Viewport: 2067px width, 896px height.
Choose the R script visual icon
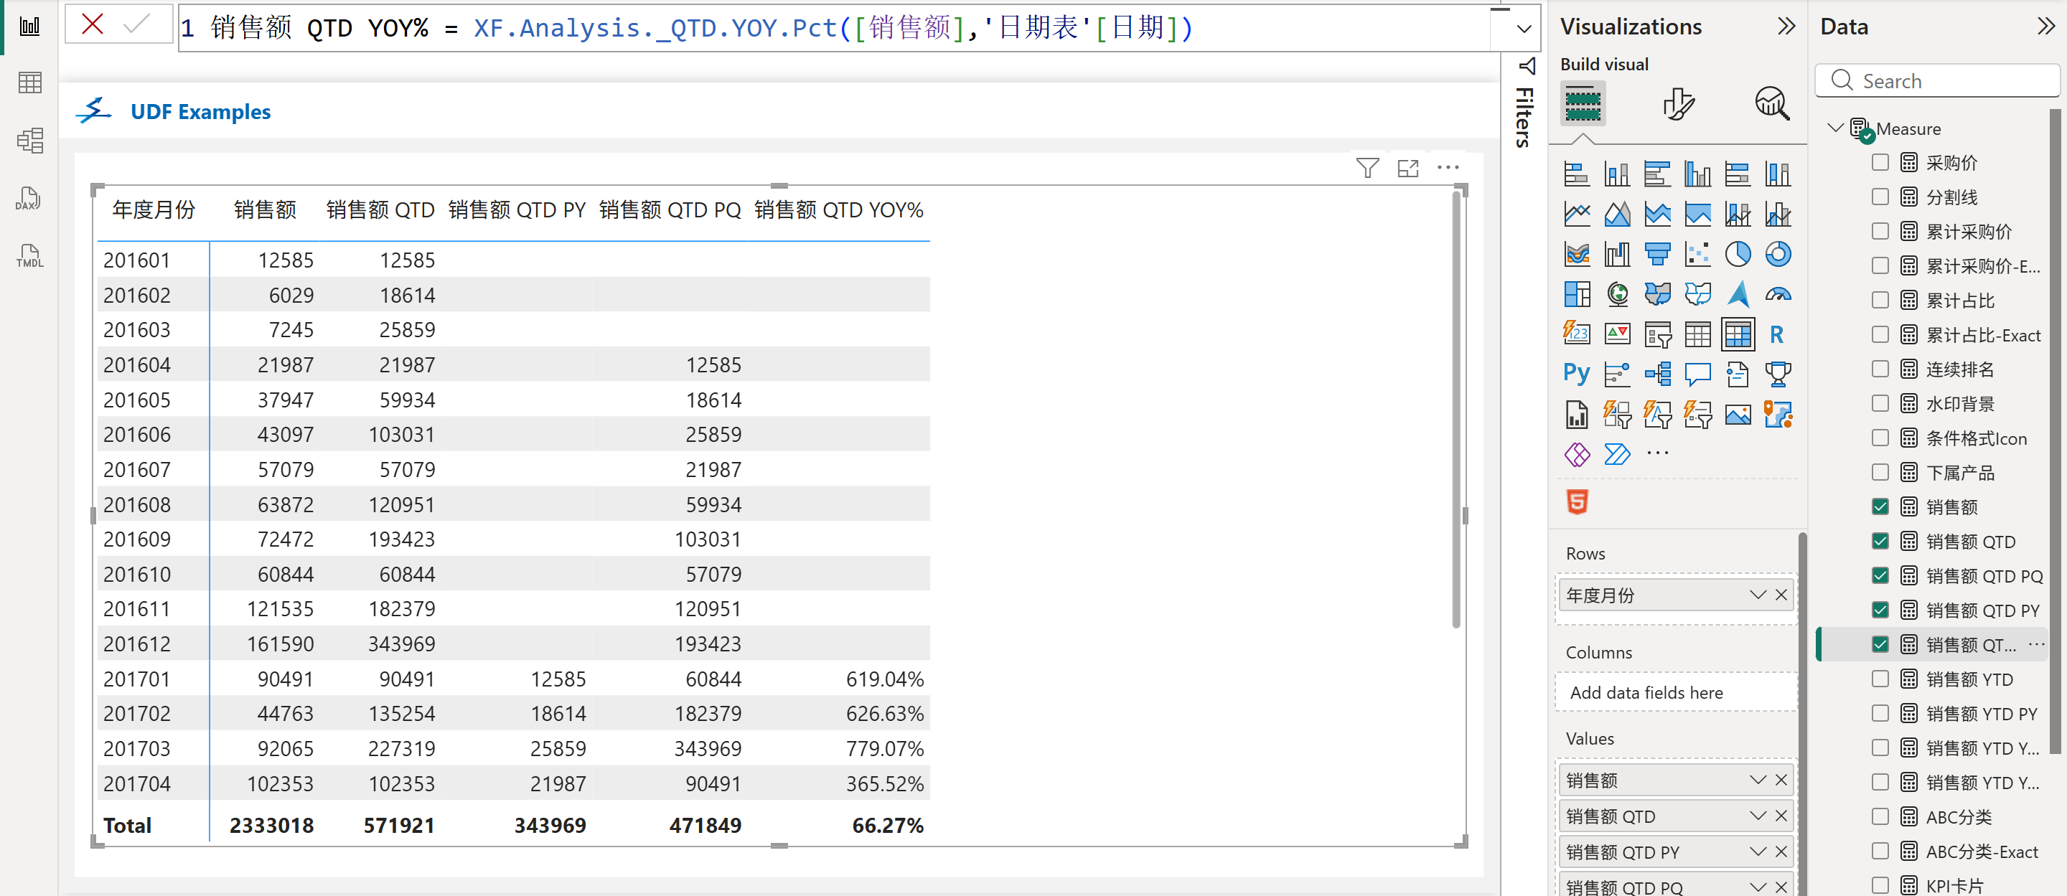[x=1776, y=334]
